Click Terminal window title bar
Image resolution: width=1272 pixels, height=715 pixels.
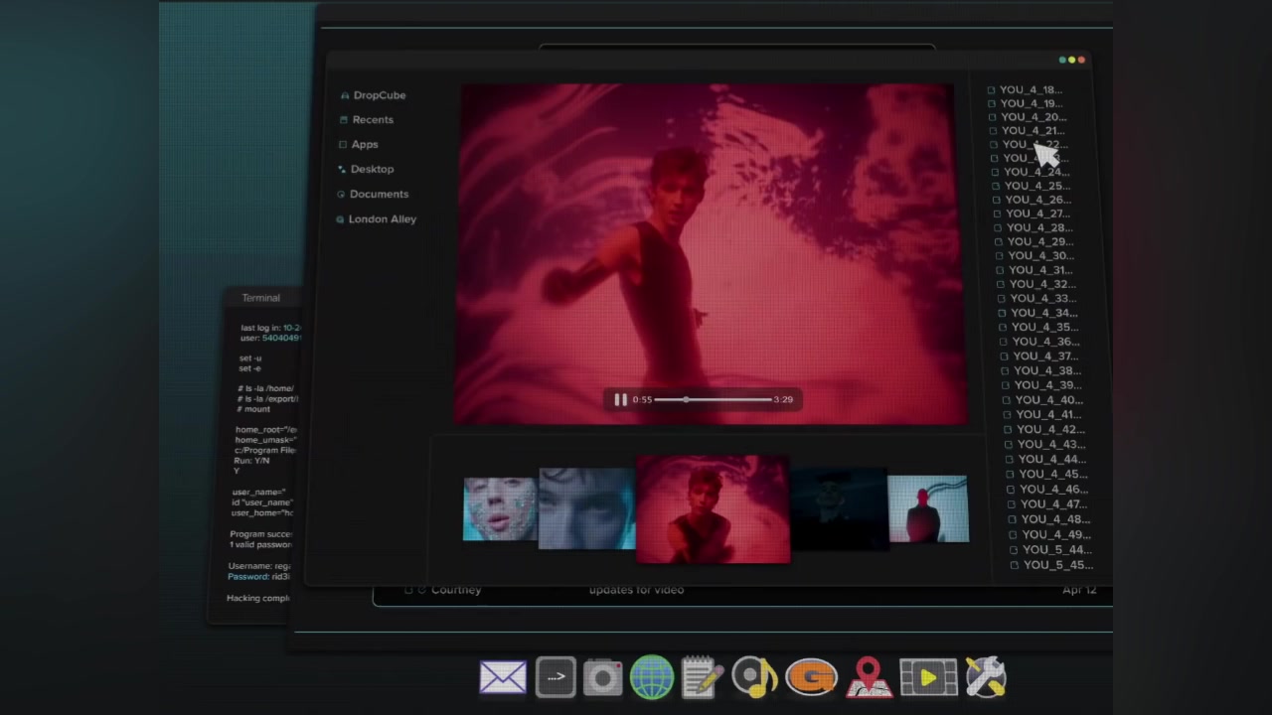click(262, 298)
